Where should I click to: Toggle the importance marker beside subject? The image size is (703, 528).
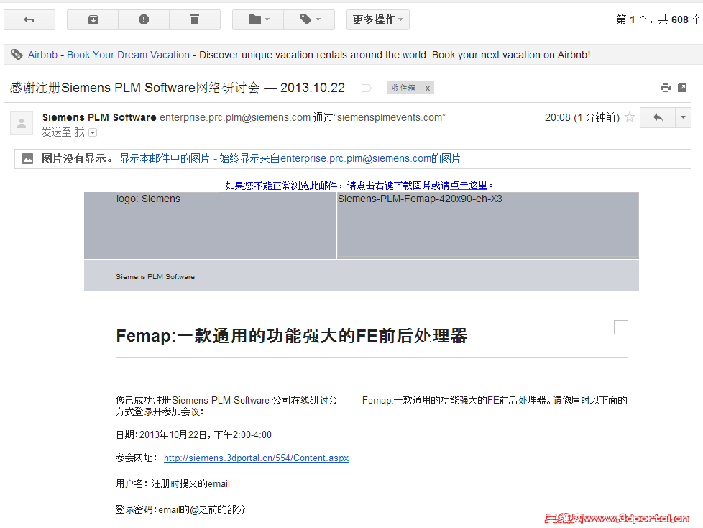coord(367,88)
